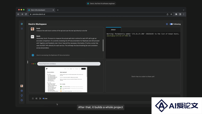This screenshot has height=114, width=202.
Task: Click the terminal prompt ubuntu@ip-172-31-27-196
Action: [x=118, y=36]
